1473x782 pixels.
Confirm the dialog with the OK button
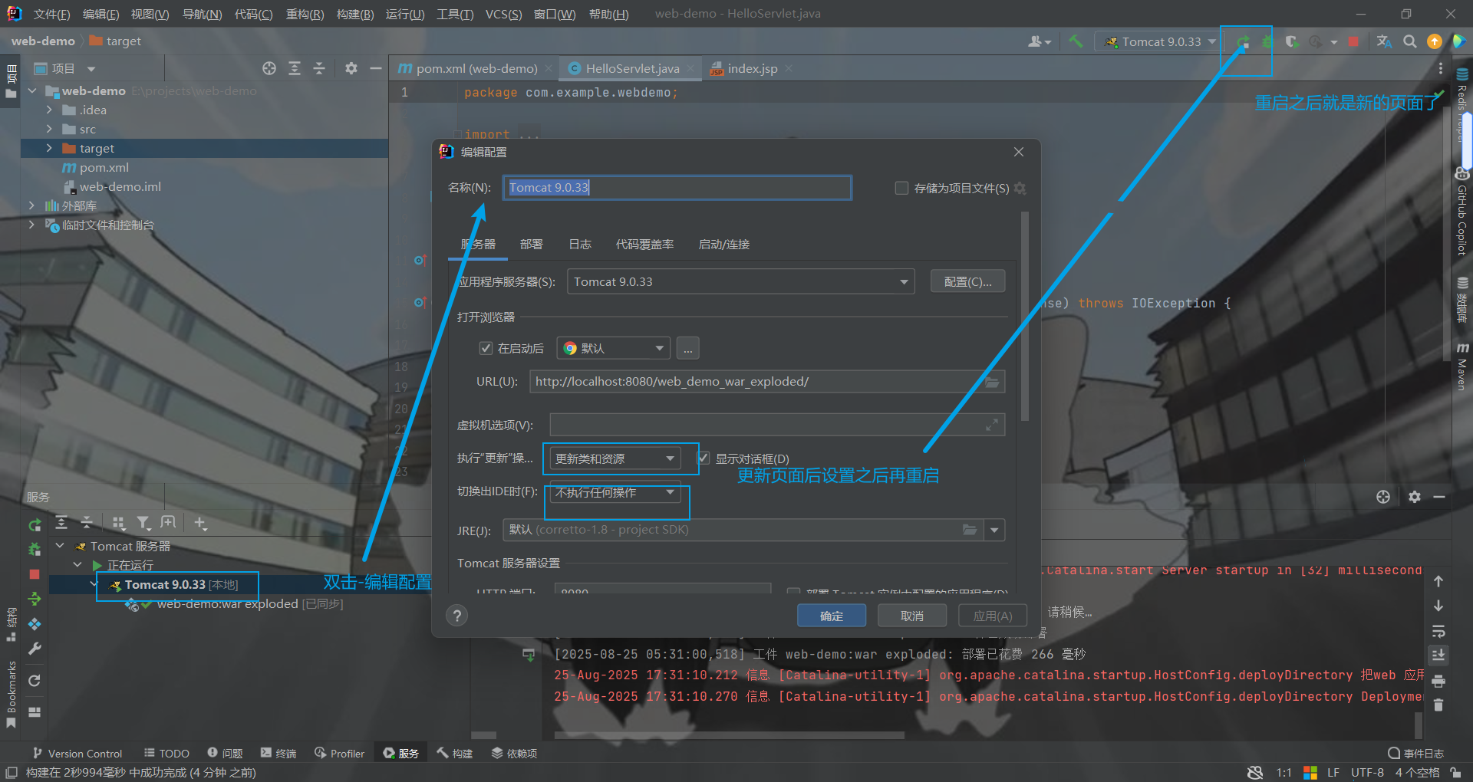[x=832, y=616]
